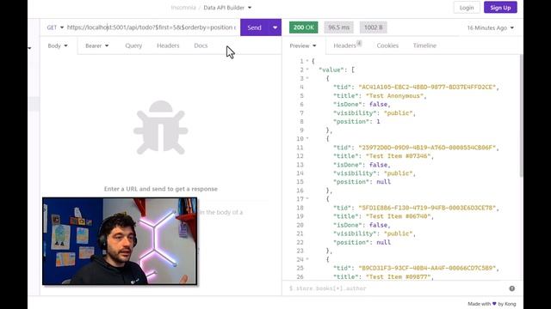The image size is (551, 309).
Task: Click the Insomnia breadcrumb link
Action: pyautogui.click(x=183, y=8)
